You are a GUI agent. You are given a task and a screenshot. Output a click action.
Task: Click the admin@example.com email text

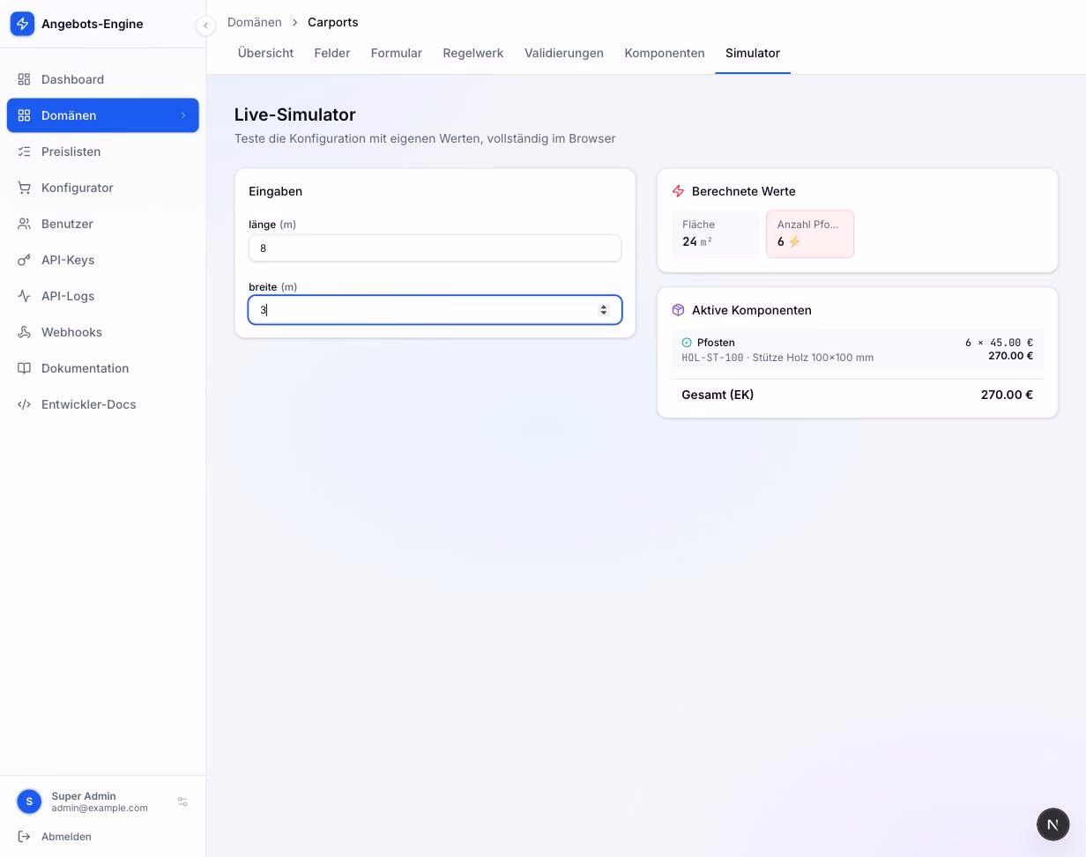(100, 808)
